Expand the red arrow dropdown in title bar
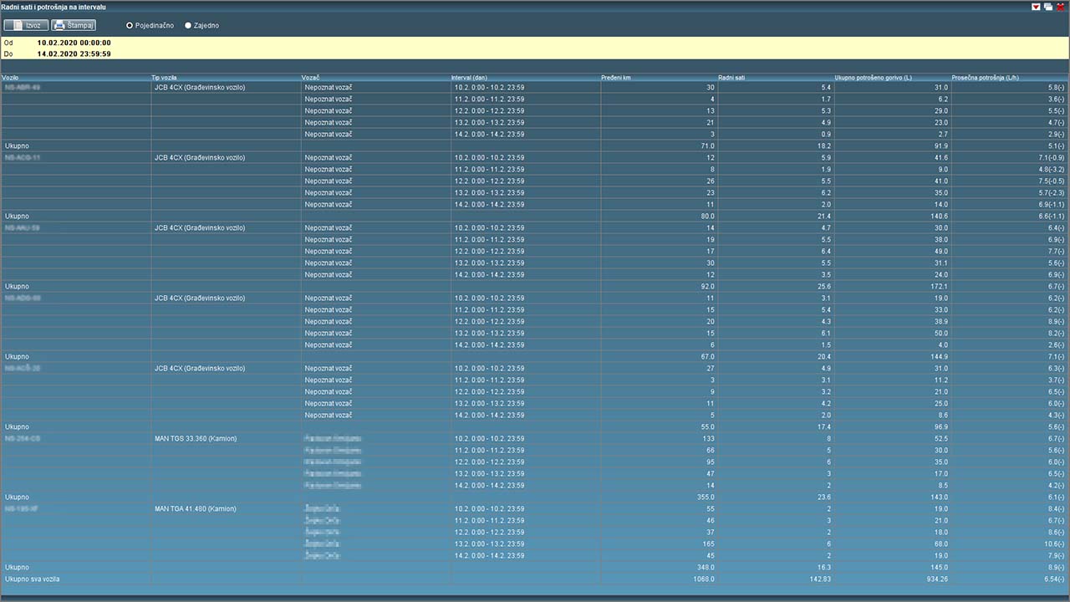The width and height of the screenshot is (1070, 602). pos(1037,7)
